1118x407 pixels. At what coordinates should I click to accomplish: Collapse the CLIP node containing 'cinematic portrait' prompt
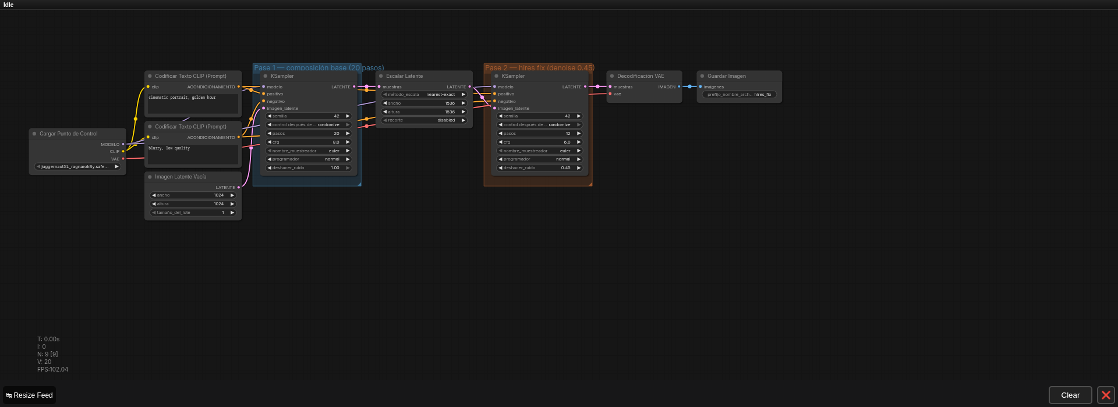click(x=150, y=76)
